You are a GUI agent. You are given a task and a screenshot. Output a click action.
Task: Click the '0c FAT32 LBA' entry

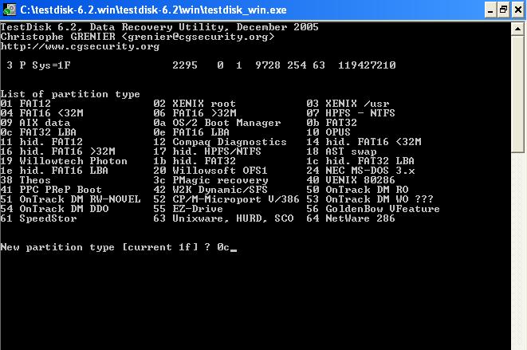(38, 132)
